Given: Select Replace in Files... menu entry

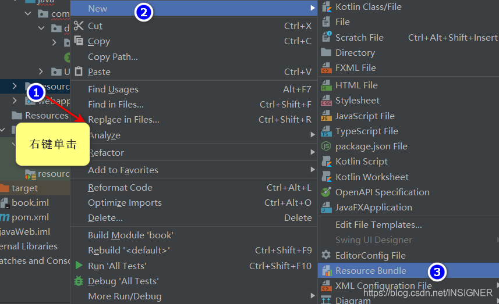Looking at the screenshot, I should 193,119.
